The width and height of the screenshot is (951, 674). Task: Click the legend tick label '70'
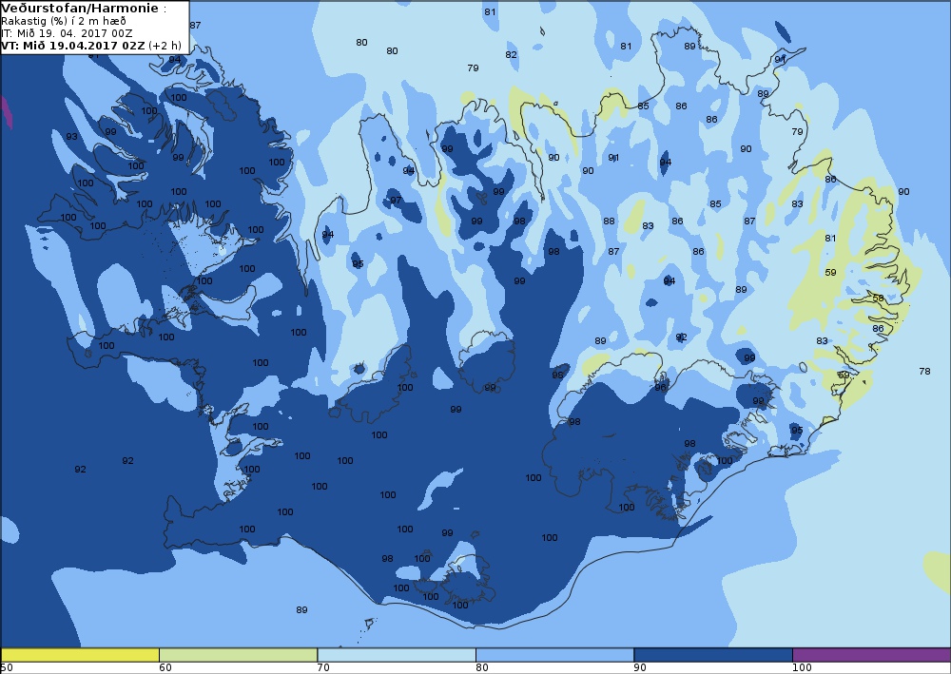click(323, 667)
